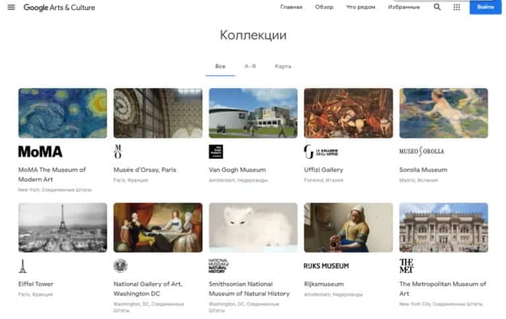Click 'New York, Соединенные Штаты' under MoMA

coord(55,190)
